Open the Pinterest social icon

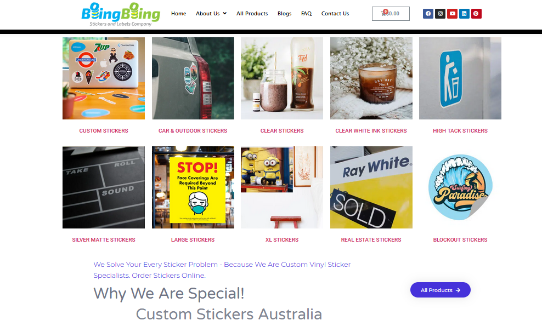click(x=476, y=14)
